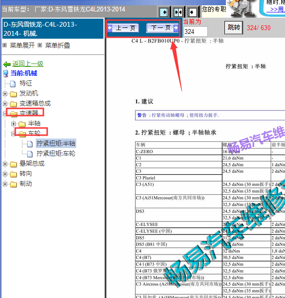Screen dimensions: 285x298
Task: Expand the 发动机 folder node
Action: tap(5, 94)
